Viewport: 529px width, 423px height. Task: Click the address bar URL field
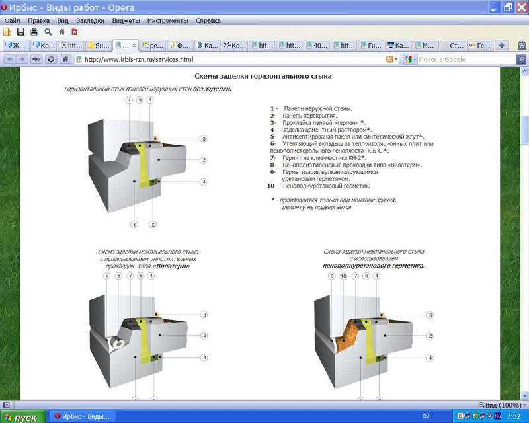click(x=225, y=59)
